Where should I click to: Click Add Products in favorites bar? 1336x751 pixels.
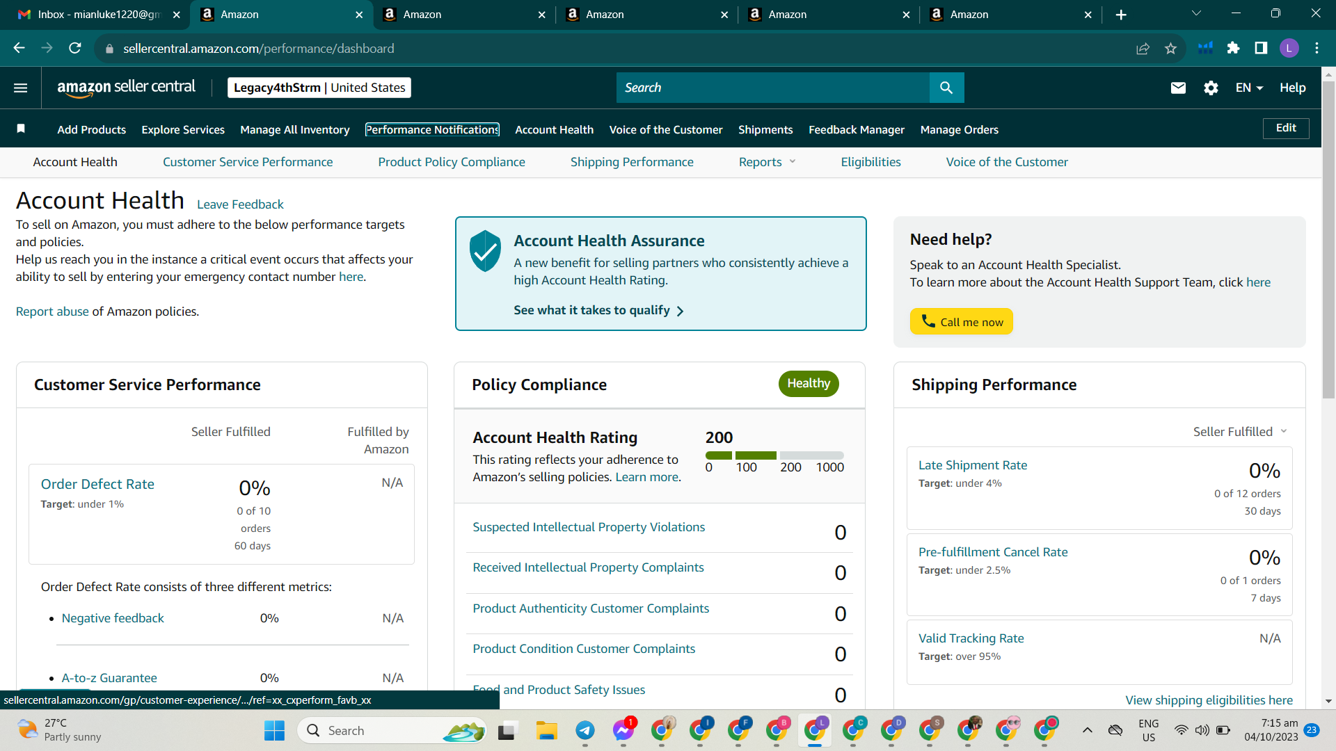pyautogui.click(x=92, y=130)
